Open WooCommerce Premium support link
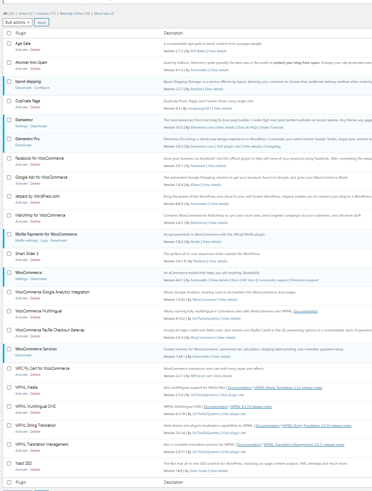372x491 pixels. (x=305, y=280)
